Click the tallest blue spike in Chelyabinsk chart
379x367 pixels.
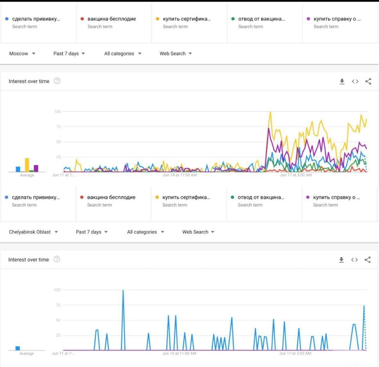tap(123, 291)
